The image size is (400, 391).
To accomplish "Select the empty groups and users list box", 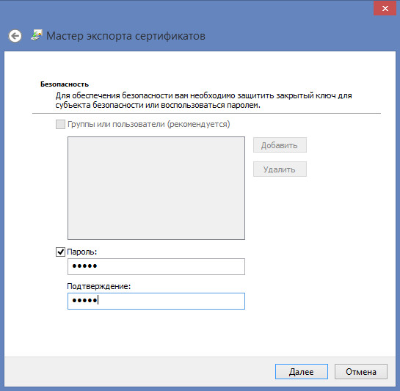I will tap(156, 189).
